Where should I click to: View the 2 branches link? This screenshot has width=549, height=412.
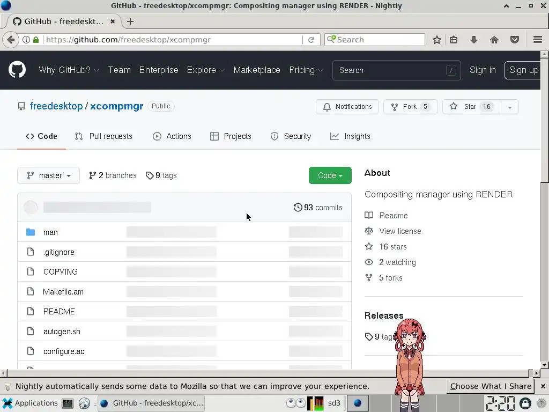click(113, 175)
